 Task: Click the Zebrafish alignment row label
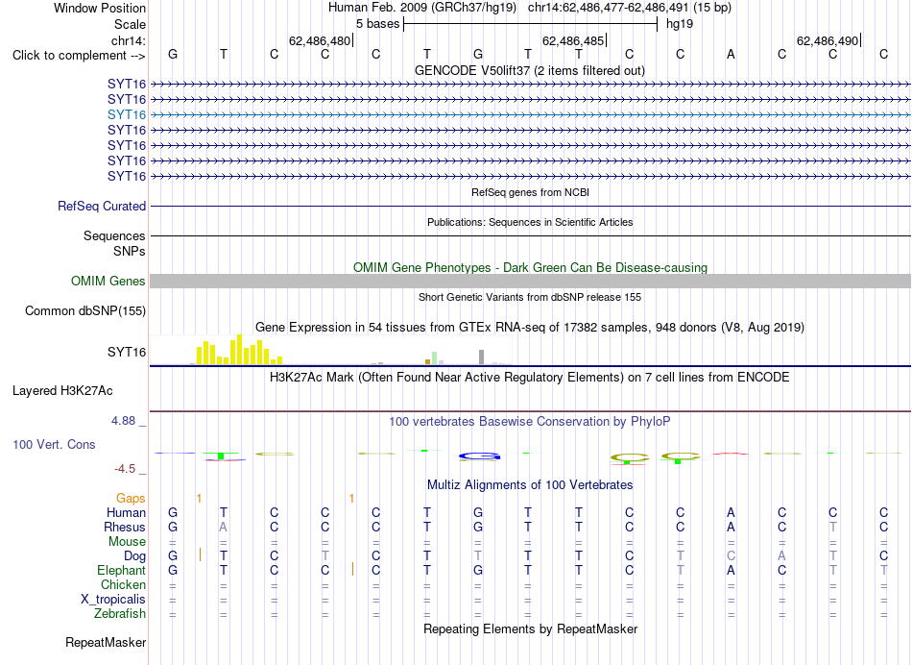120,614
